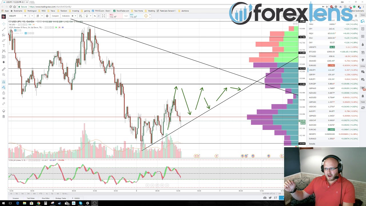Select the crosshair cursor tool
Screen dimensions: 366x206
pos(4,24)
